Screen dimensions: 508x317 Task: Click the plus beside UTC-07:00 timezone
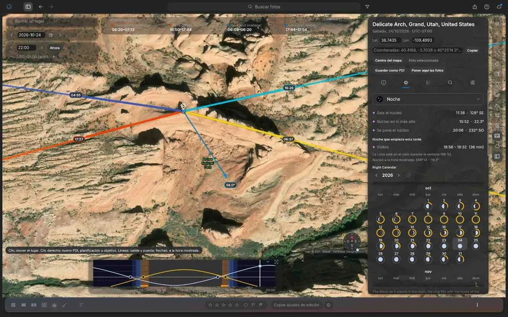coord(54,57)
